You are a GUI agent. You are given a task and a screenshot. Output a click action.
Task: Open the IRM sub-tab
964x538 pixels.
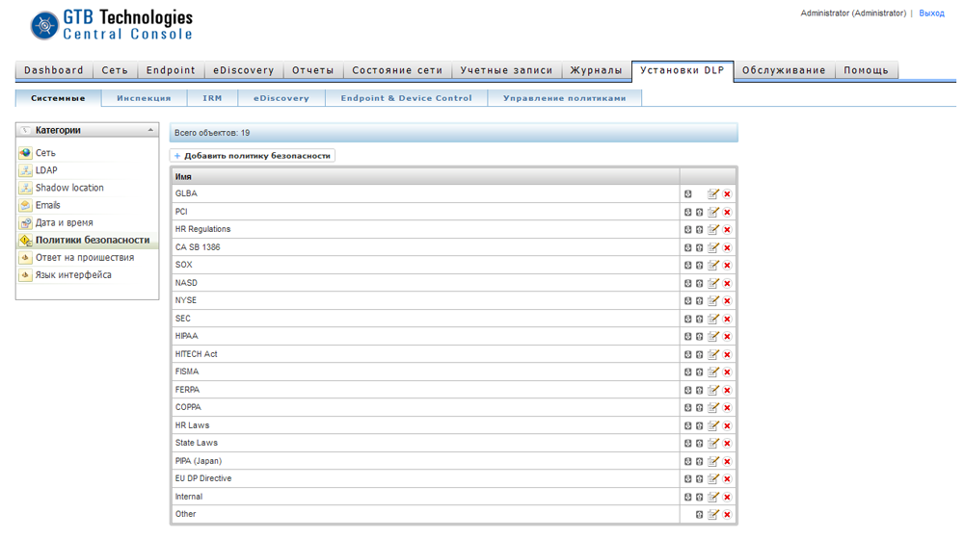point(212,98)
